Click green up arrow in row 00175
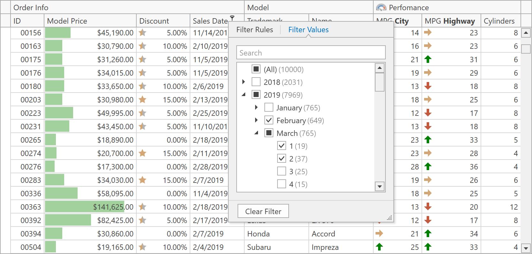Viewport: 532px width, 254px height. point(428,59)
